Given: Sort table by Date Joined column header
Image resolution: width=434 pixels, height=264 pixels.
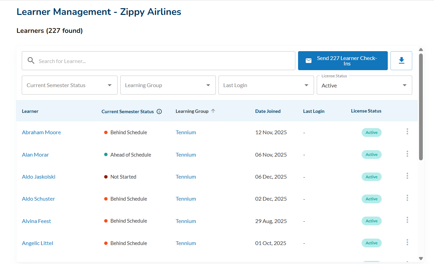Looking at the screenshot, I should pos(268,111).
